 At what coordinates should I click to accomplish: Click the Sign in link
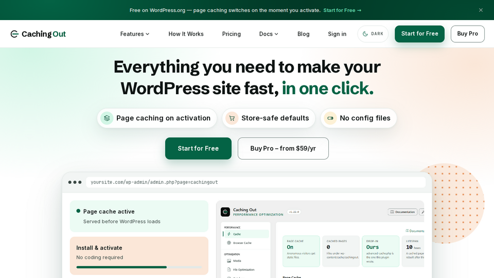coord(337,34)
